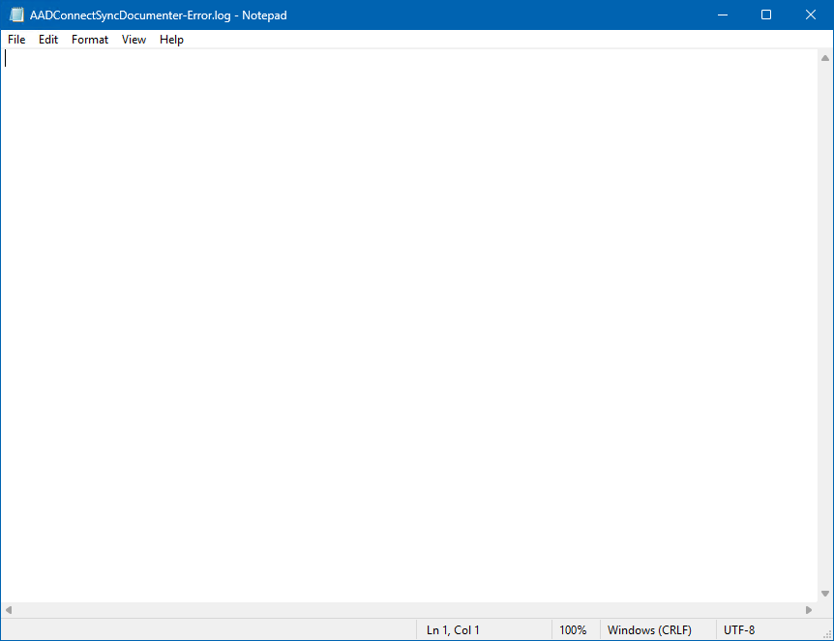Image resolution: width=834 pixels, height=641 pixels.
Task: Click the 'Windows (CRLF)' status entry
Action: tap(649, 630)
